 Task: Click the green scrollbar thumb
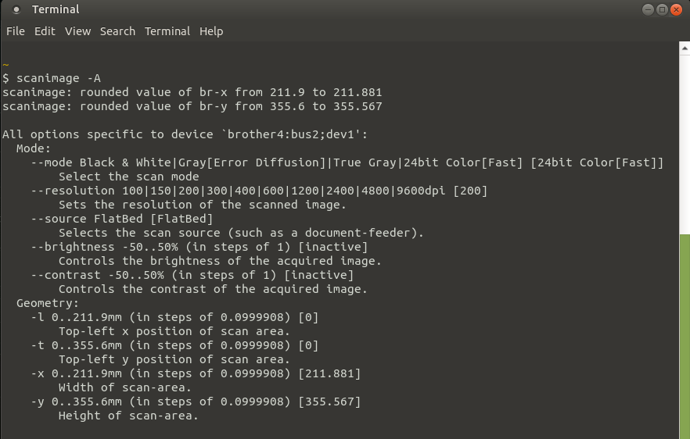pos(685,337)
